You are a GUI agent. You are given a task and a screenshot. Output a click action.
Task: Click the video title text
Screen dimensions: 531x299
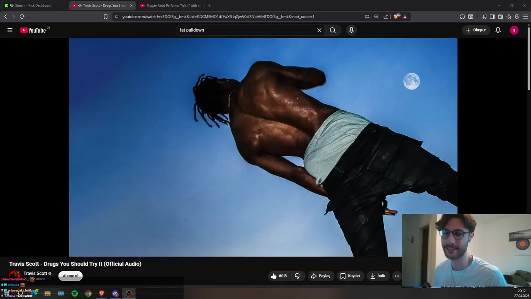coord(75,264)
